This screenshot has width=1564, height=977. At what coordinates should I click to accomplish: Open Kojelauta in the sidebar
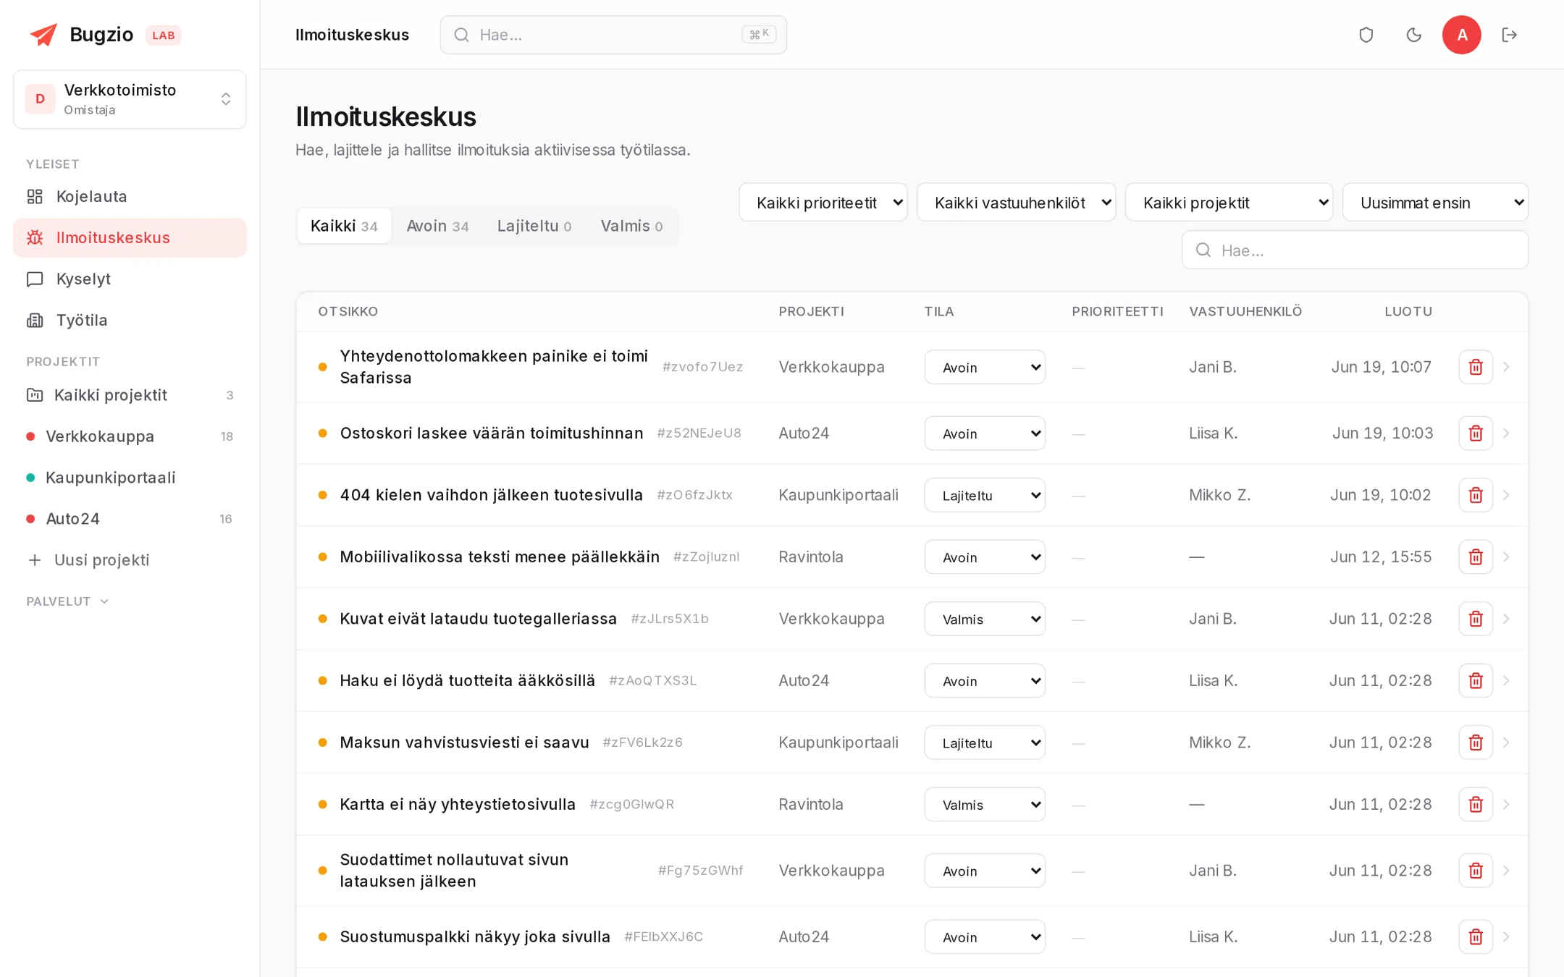pyautogui.click(x=130, y=196)
